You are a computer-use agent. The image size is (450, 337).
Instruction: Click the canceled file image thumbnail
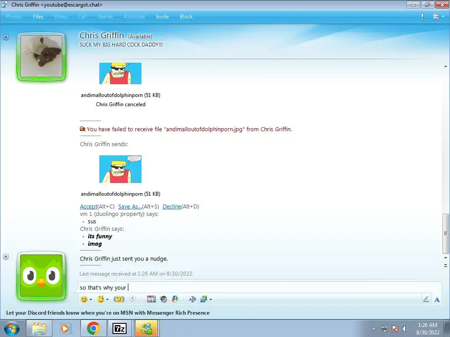120,73
